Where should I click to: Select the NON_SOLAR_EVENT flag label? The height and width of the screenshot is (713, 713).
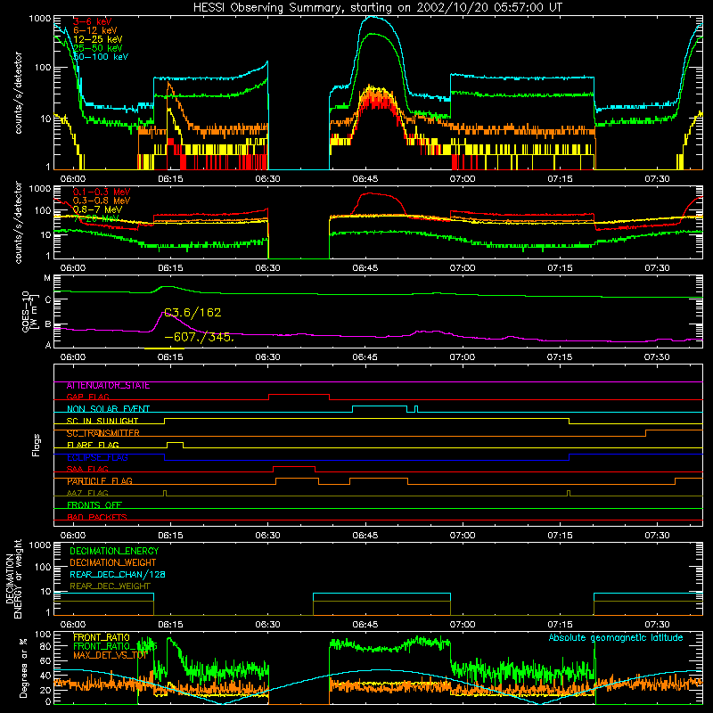[x=108, y=409]
